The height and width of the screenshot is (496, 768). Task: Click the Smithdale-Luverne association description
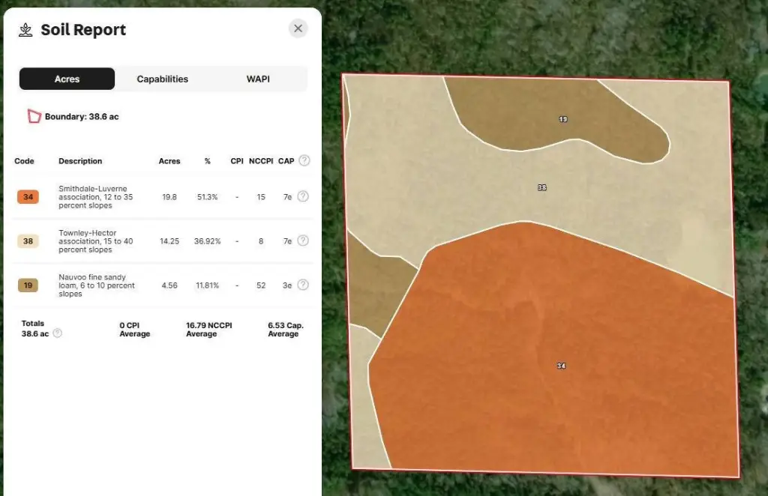click(91, 196)
